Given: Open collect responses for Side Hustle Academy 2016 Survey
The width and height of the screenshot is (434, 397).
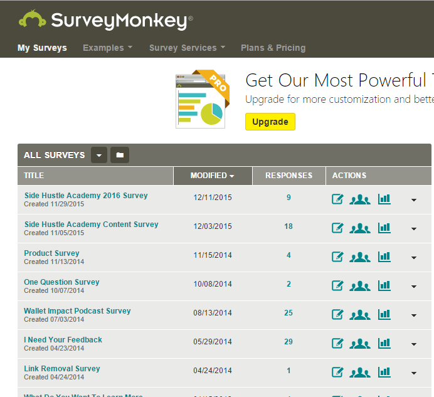Looking at the screenshot, I should point(360,199).
